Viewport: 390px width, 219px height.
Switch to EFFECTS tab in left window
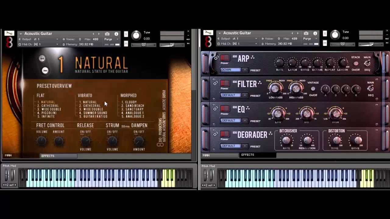pos(58,156)
